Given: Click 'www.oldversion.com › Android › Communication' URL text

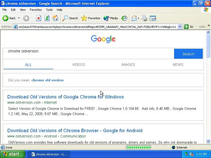Looking at the screenshot, I should pyautogui.click(x=47, y=136).
